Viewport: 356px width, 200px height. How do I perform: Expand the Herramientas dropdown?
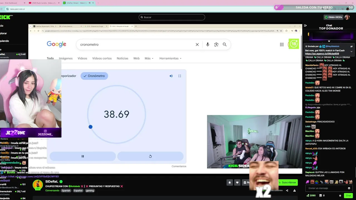coord(170,58)
